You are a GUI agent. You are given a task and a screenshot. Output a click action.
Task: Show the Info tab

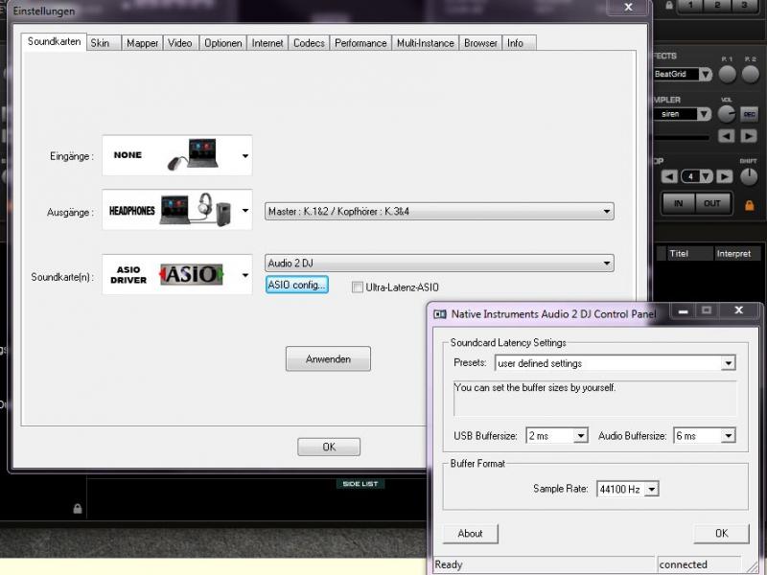(x=519, y=43)
